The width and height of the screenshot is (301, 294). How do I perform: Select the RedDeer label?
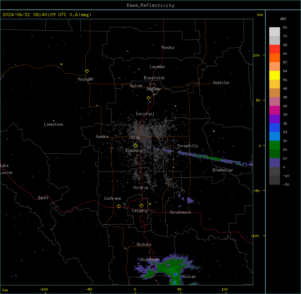click(x=154, y=89)
